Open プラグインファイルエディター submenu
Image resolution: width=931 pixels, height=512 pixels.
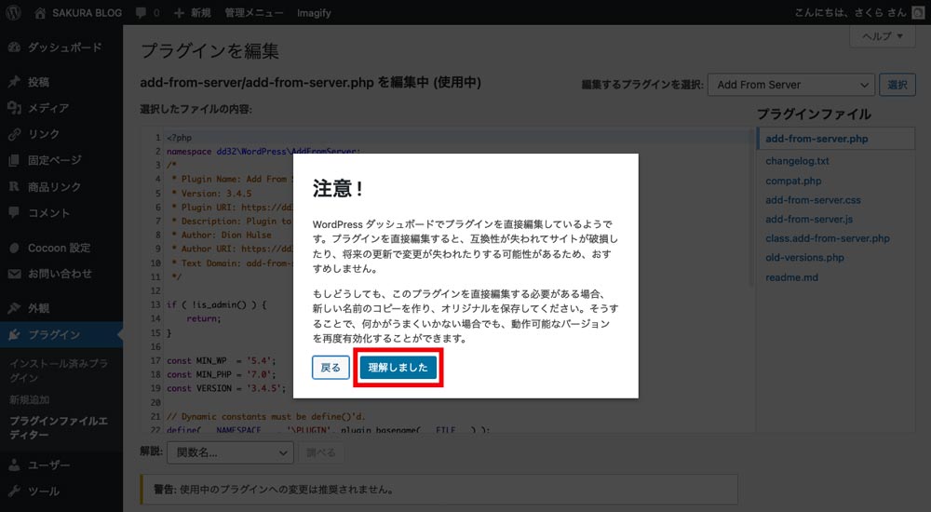click(59, 427)
